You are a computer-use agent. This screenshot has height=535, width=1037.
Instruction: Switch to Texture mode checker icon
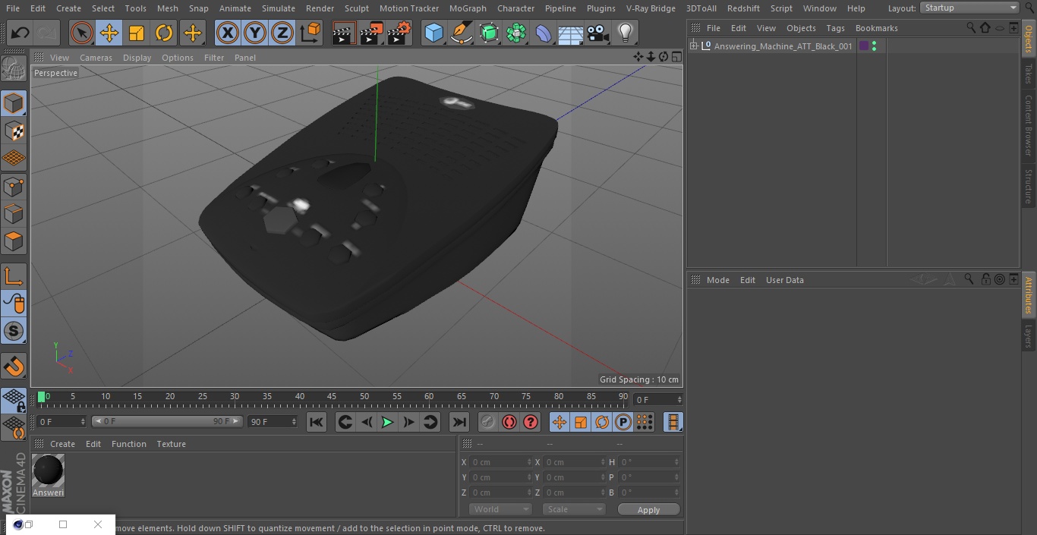point(14,131)
